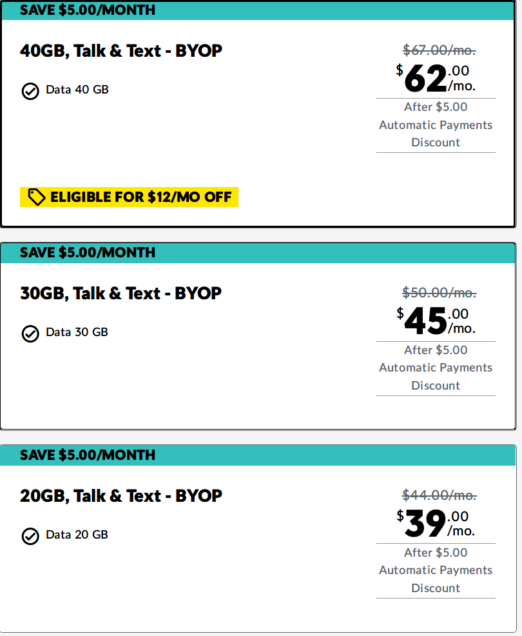
Task: Click the Save $5.00/month banner on 20GB card
Action: pos(258,455)
